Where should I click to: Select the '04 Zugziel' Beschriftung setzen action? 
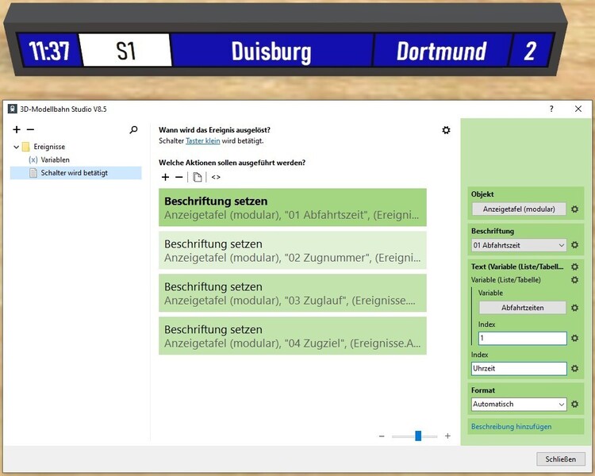pyautogui.click(x=293, y=336)
